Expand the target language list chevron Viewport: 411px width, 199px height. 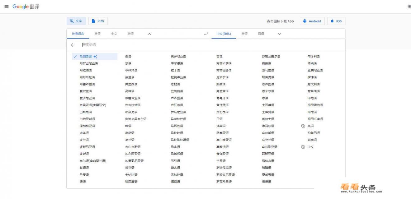(x=279, y=34)
